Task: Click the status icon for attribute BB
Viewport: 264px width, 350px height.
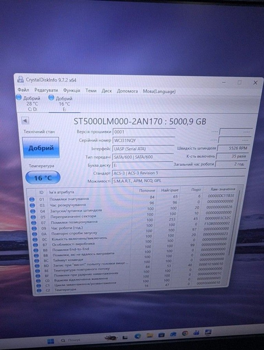Action: click(37, 255)
